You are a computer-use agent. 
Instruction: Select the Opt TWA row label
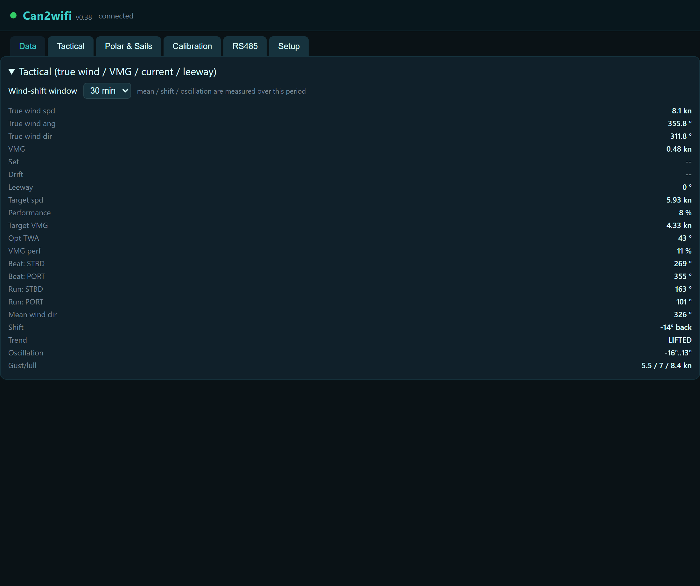(x=24, y=238)
